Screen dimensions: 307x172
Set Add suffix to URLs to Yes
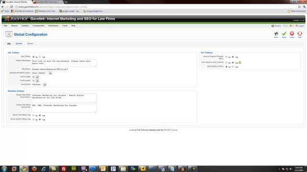click(233, 67)
